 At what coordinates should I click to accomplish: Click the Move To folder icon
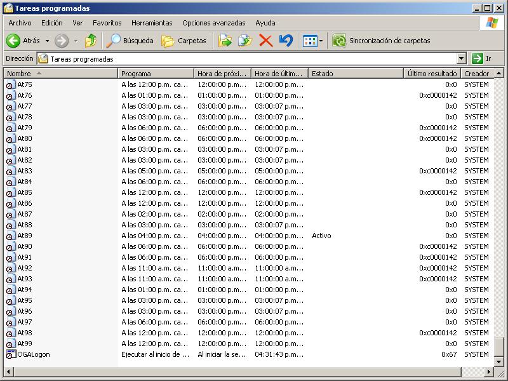click(225, 41)
